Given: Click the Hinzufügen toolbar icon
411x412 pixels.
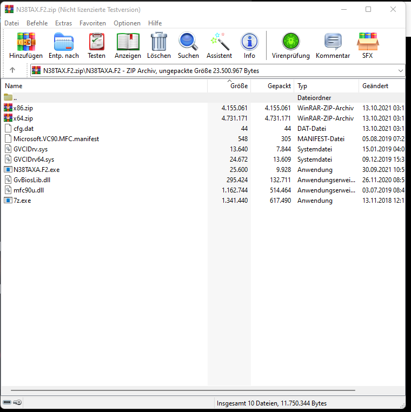Looking at the screenshot, I should click(x=26, y=42).
